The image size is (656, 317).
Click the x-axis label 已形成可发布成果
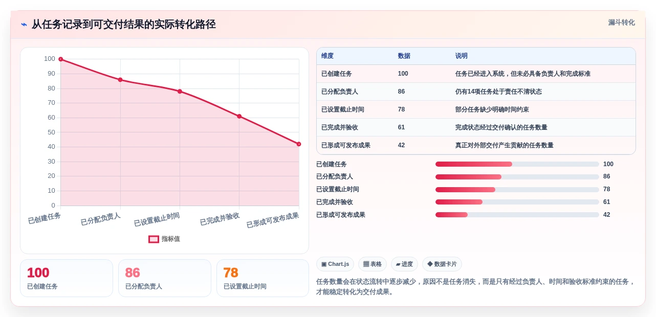point(273,220)
